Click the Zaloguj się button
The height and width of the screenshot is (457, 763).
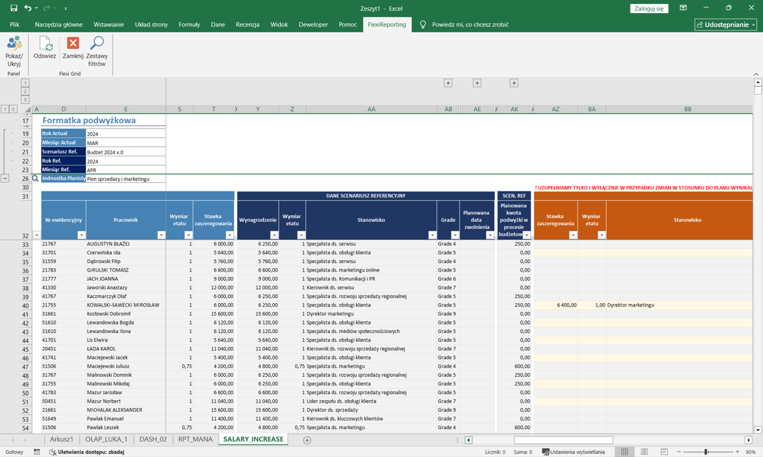click(x=648, y=9)
